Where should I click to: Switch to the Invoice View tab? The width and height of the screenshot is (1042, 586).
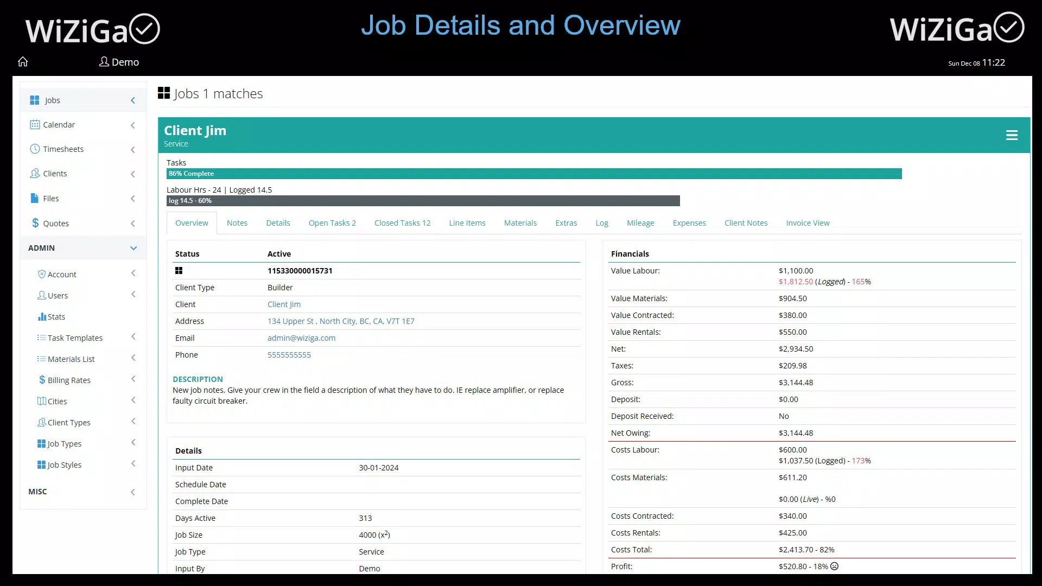coord(808,223)
